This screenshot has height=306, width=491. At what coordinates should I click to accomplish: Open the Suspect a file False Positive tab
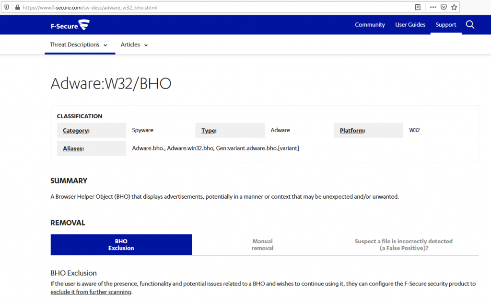[404, 245]
